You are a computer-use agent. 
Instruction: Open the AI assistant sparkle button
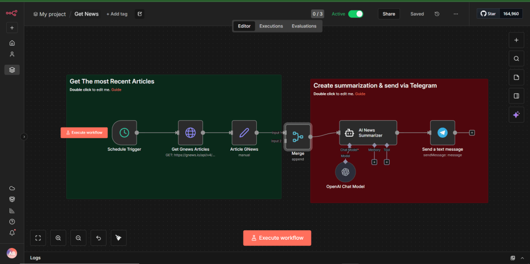(x=516, y=114)
